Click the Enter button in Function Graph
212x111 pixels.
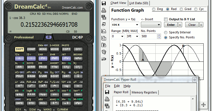point(171,25)
